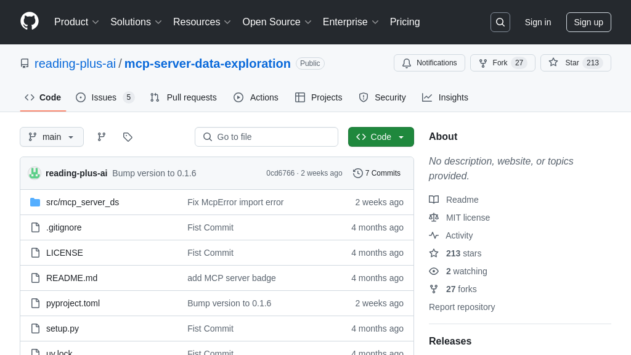Click the Go to file search field
Screen dimensions: 631x355
click(266, 137)
